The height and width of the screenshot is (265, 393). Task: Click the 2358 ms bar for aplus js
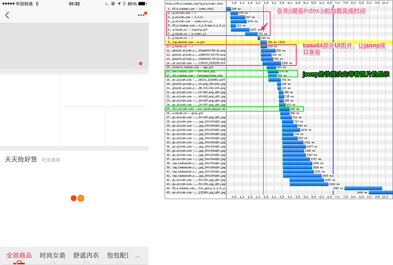point(363,188)
